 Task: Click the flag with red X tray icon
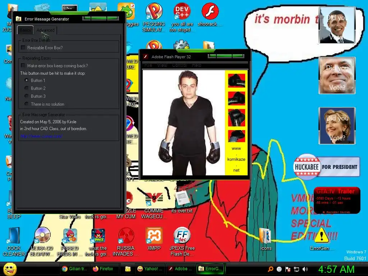pos(288,269)
